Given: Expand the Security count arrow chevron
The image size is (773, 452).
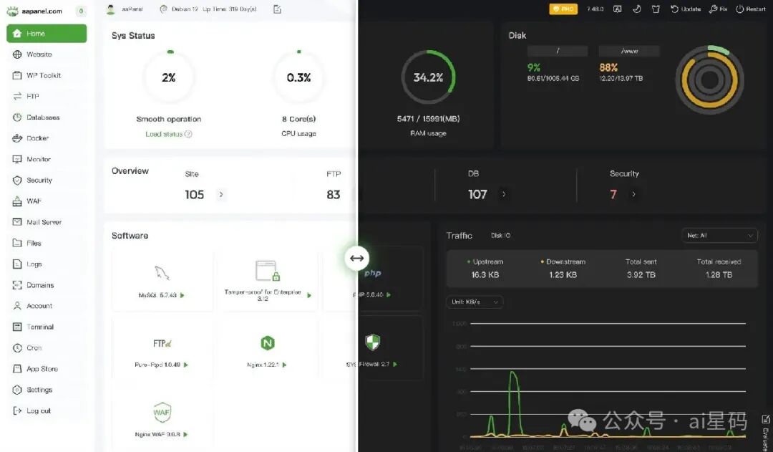Looking at the screenshot, I should click(633, 194).
